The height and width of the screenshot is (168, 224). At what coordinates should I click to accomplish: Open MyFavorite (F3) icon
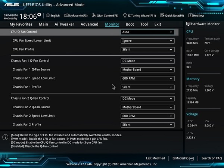(61, 16)
